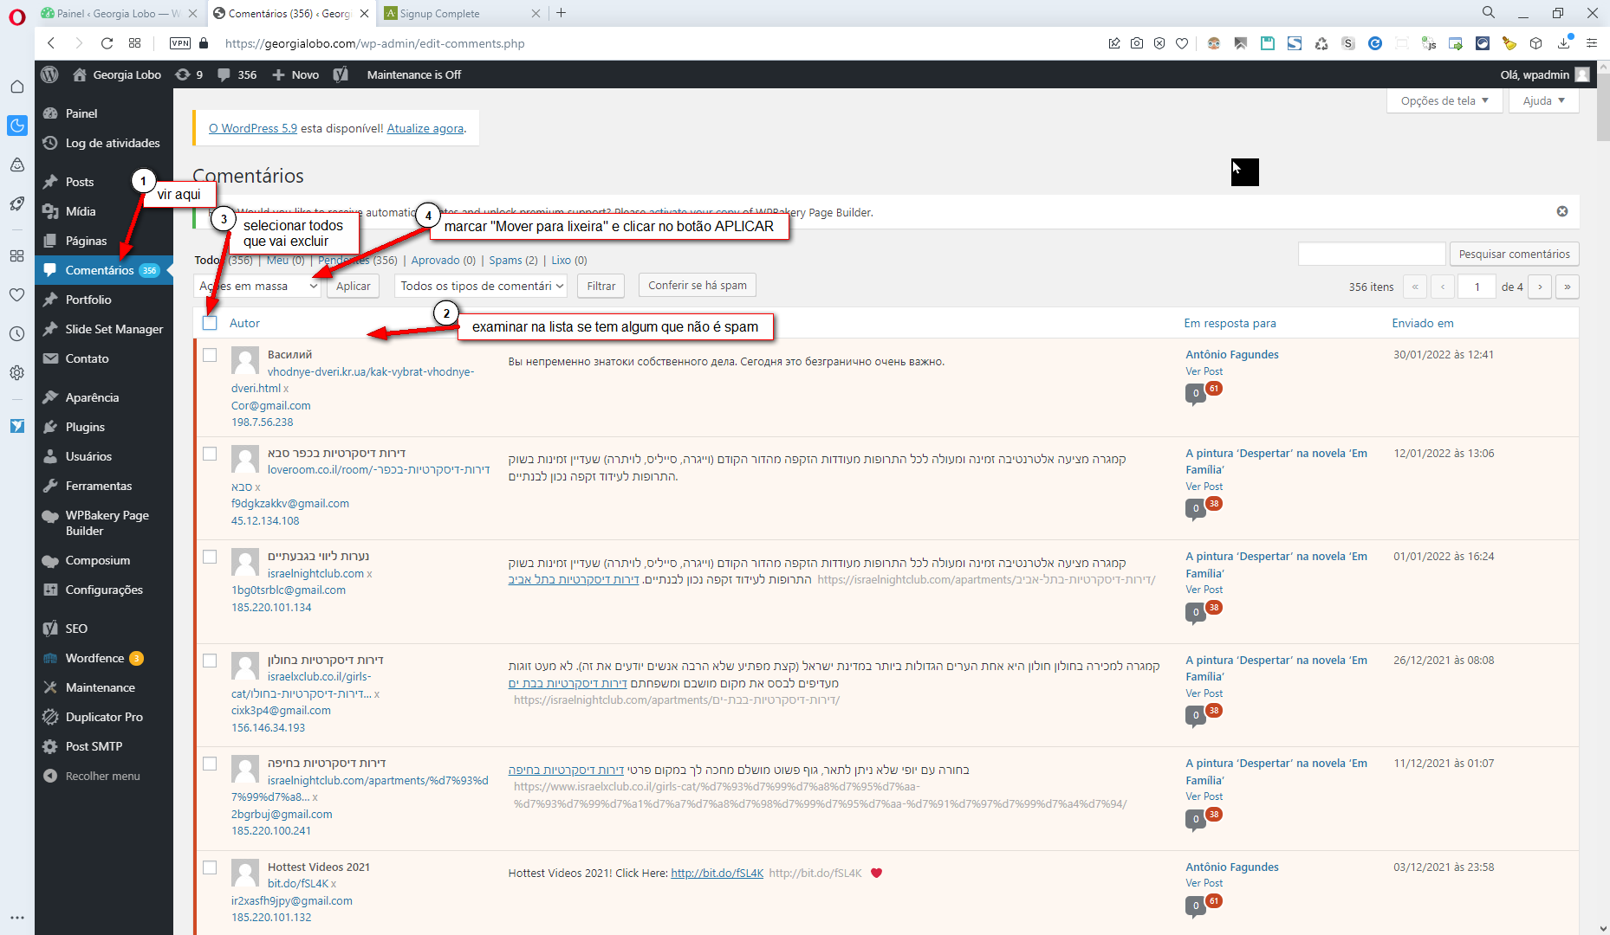This screenshot has height=935, width=1610.
Task: Sort by the Enviado em column
Action: pyautogui.click(x=1423, y=323)
